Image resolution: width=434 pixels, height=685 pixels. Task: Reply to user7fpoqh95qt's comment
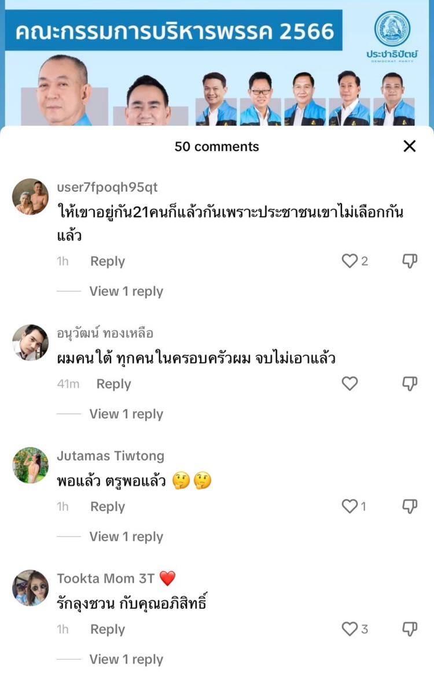(108, 262)
